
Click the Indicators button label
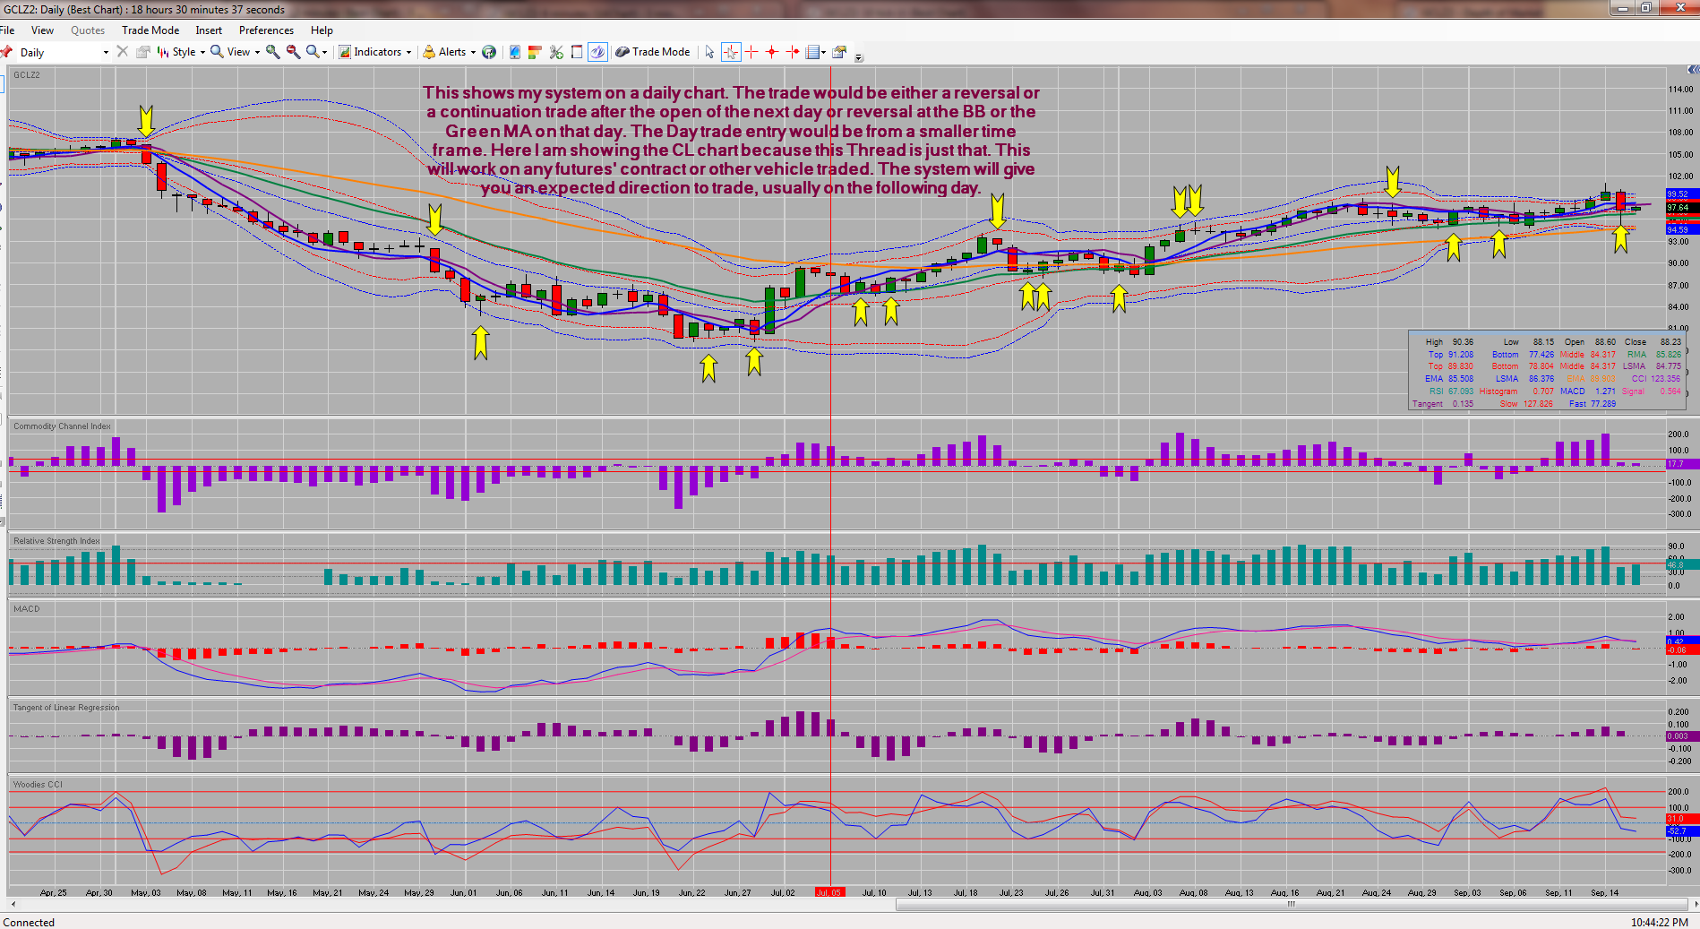377,52
